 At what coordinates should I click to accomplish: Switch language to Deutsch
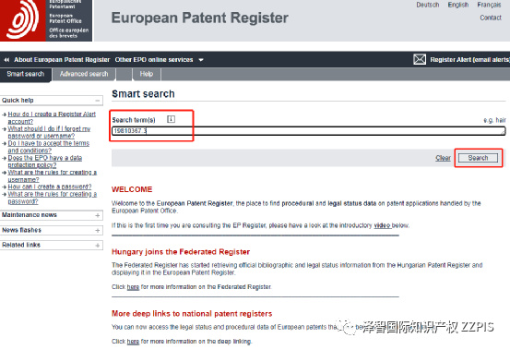point(427,5)
